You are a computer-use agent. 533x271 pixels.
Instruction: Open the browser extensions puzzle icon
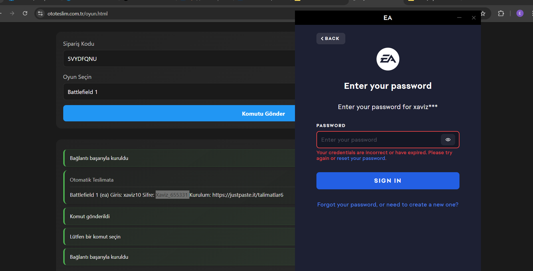point(501,13)
